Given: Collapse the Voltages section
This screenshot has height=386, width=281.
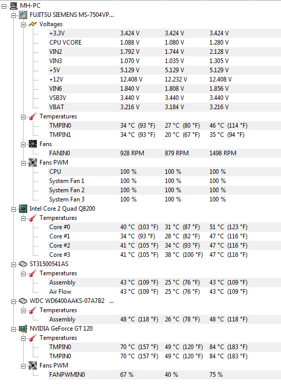Looking at the screenshot, I should [24, 25].
